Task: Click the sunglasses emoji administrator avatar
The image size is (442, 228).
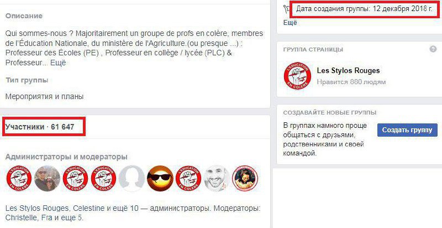Action: (x=160, y=179)
